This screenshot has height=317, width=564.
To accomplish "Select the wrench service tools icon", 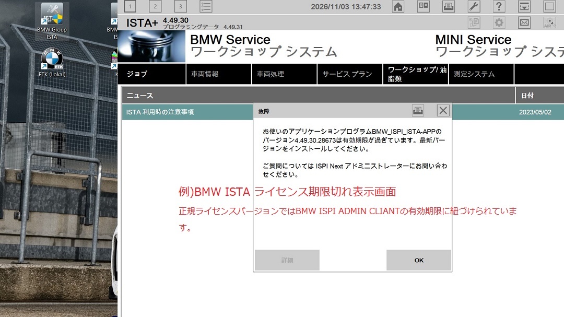I will pos(474,7).
